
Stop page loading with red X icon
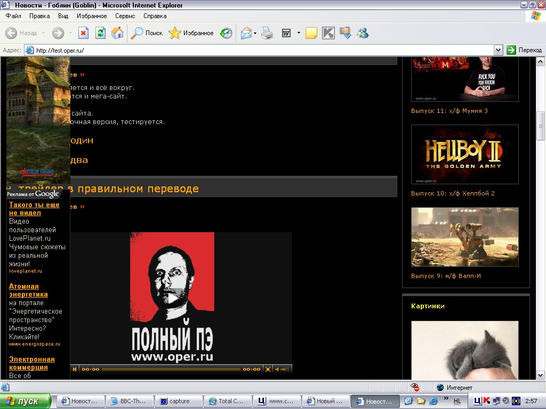point(83,33)
